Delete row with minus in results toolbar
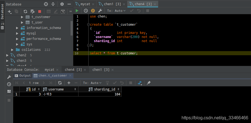Viewport: 251px width, 123px height. (x=76, y=83)
